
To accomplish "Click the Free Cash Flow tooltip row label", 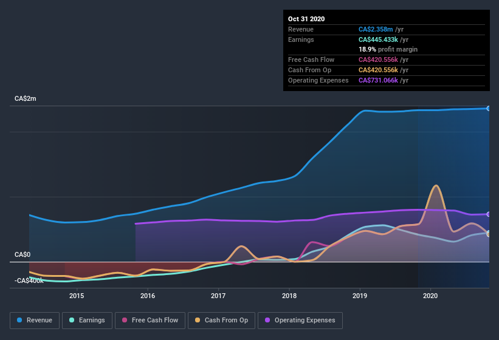I will click(x=311, y=59).
